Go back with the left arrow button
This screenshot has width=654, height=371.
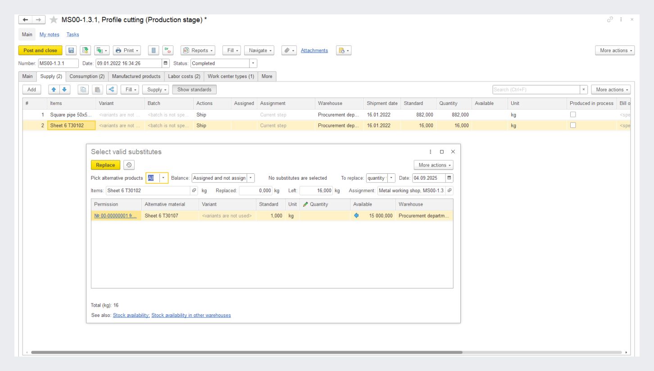[25, 20]
